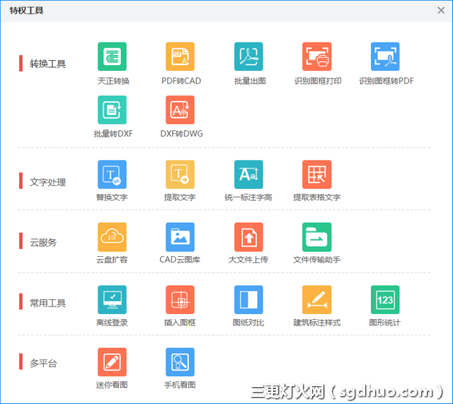Open the 手机看图 mobile viewer icon
This screenshot has height=404, width=453.
coord(180,362)
